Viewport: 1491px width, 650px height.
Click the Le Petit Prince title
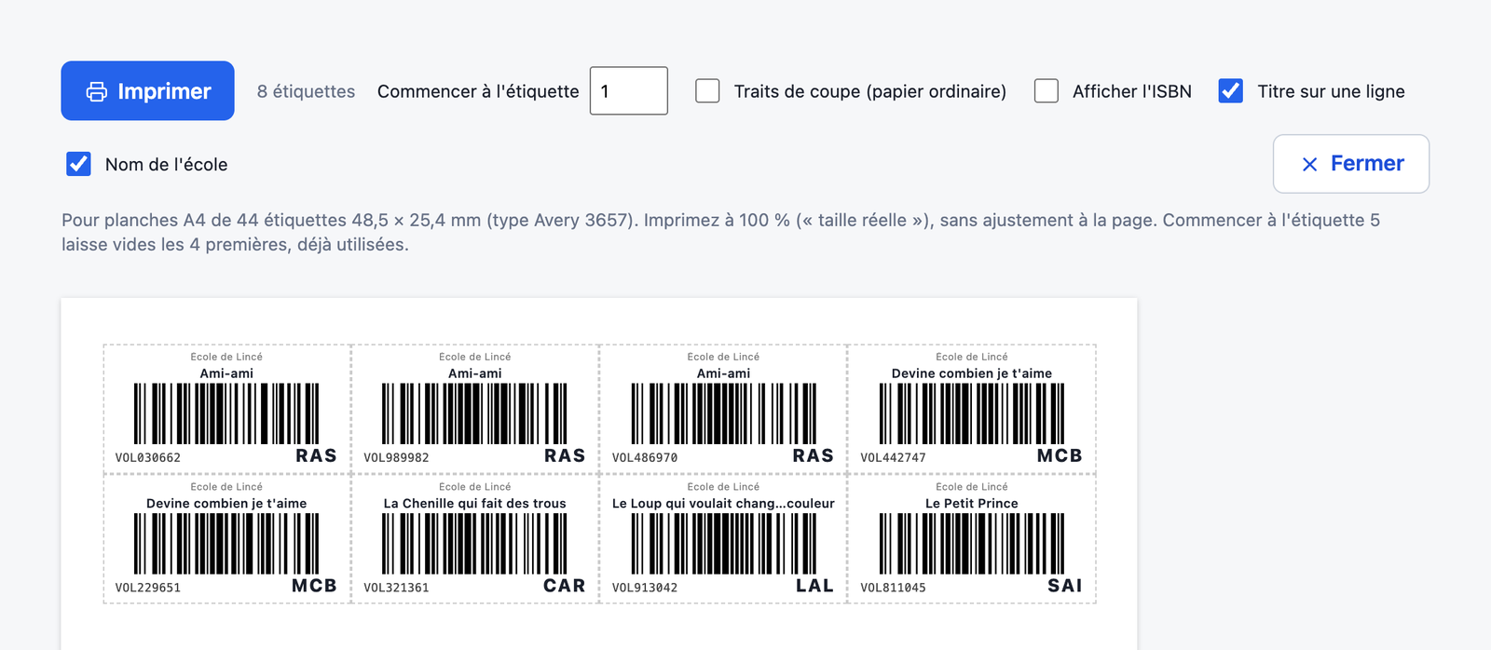(972, 504)
